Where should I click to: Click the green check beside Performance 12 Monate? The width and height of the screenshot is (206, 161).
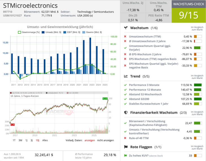[125, 90]
